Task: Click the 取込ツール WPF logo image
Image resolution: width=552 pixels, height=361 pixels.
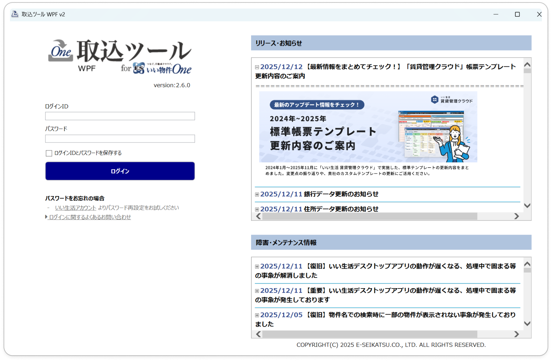Action: [x=120, y=56]
